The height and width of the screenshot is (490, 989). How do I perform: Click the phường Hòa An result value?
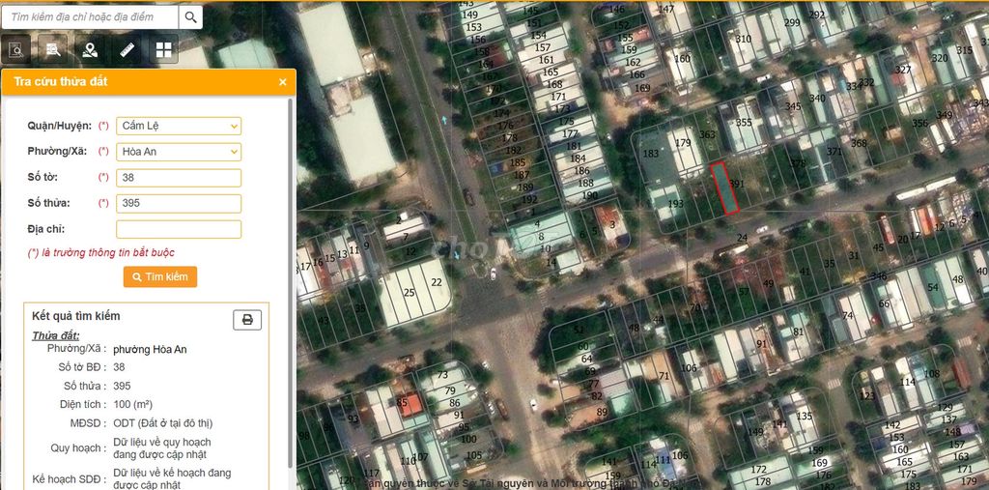point(150,349)
